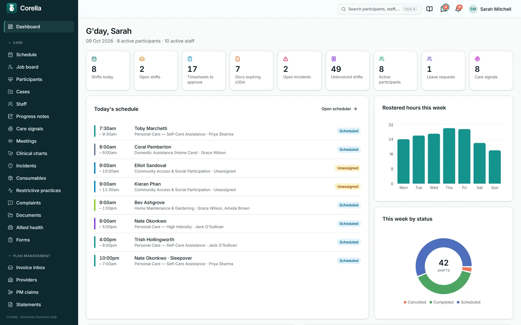
Task: Open the Dashboard menu item
Action: tap(39, 27)
